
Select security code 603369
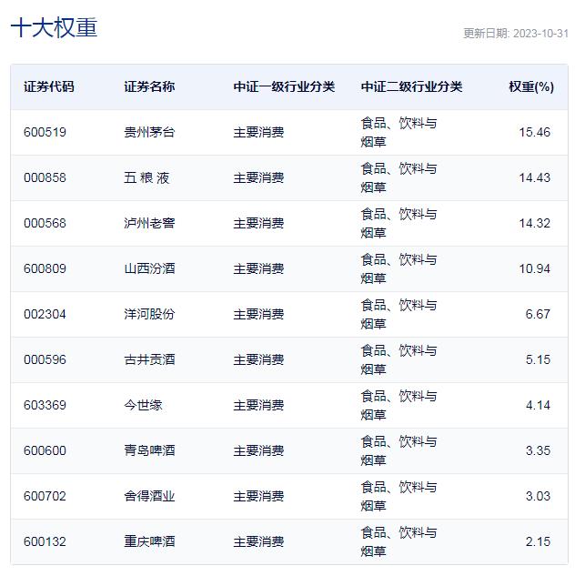[45, 405]
